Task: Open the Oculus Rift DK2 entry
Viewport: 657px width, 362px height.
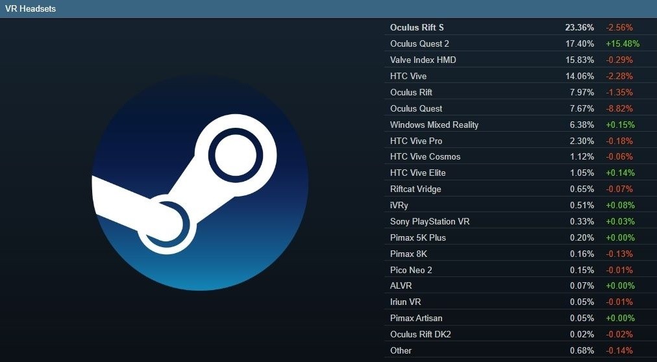Action: tap(420, 335)
